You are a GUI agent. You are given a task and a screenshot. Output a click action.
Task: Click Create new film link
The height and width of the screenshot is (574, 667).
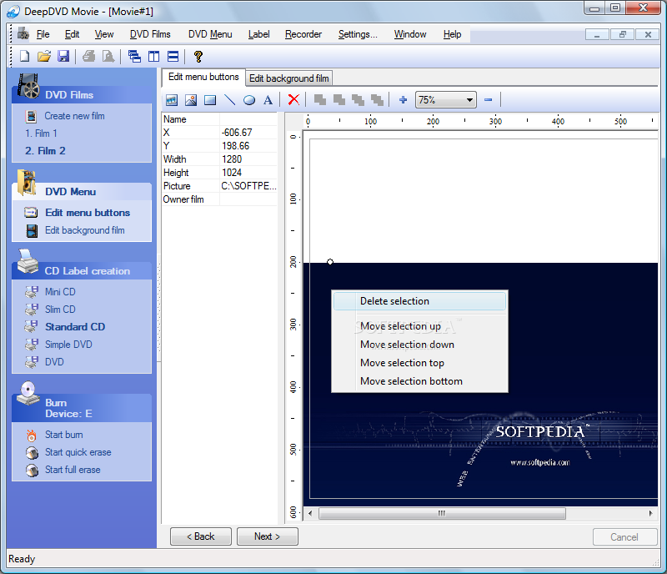click(74, 116)
